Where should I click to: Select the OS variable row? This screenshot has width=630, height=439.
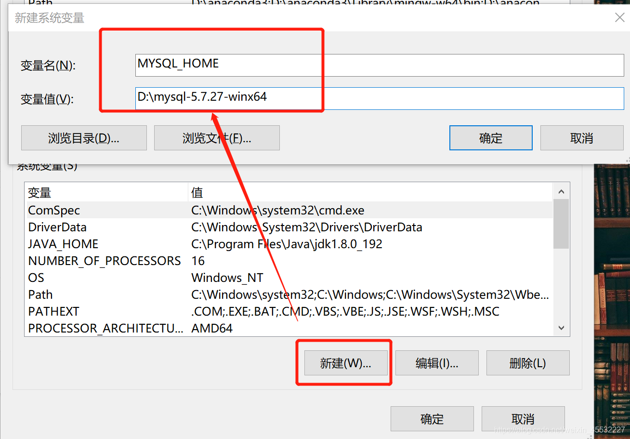[x=289, y=278]
